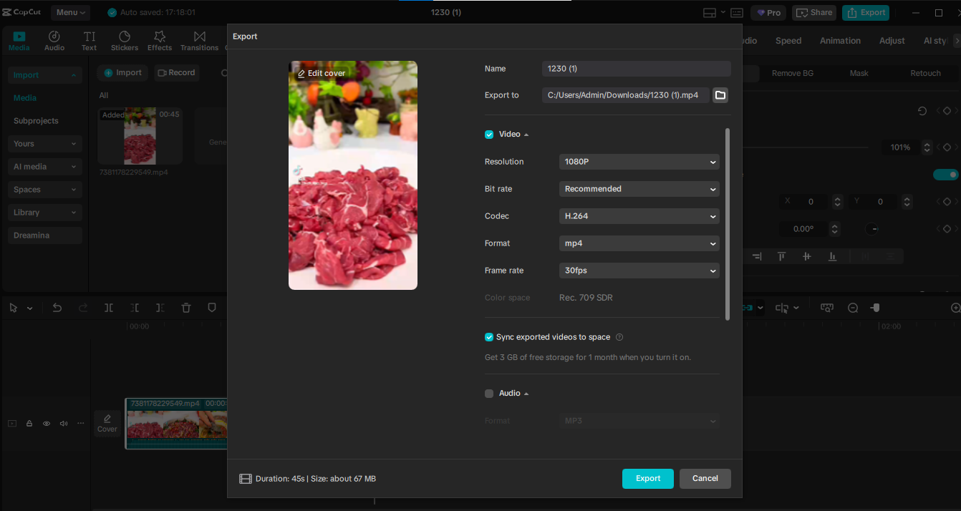The height and width of the screenshot is (511, 961).
Task: Click the align top icon in the properties panel
Action: pos(782,256)
